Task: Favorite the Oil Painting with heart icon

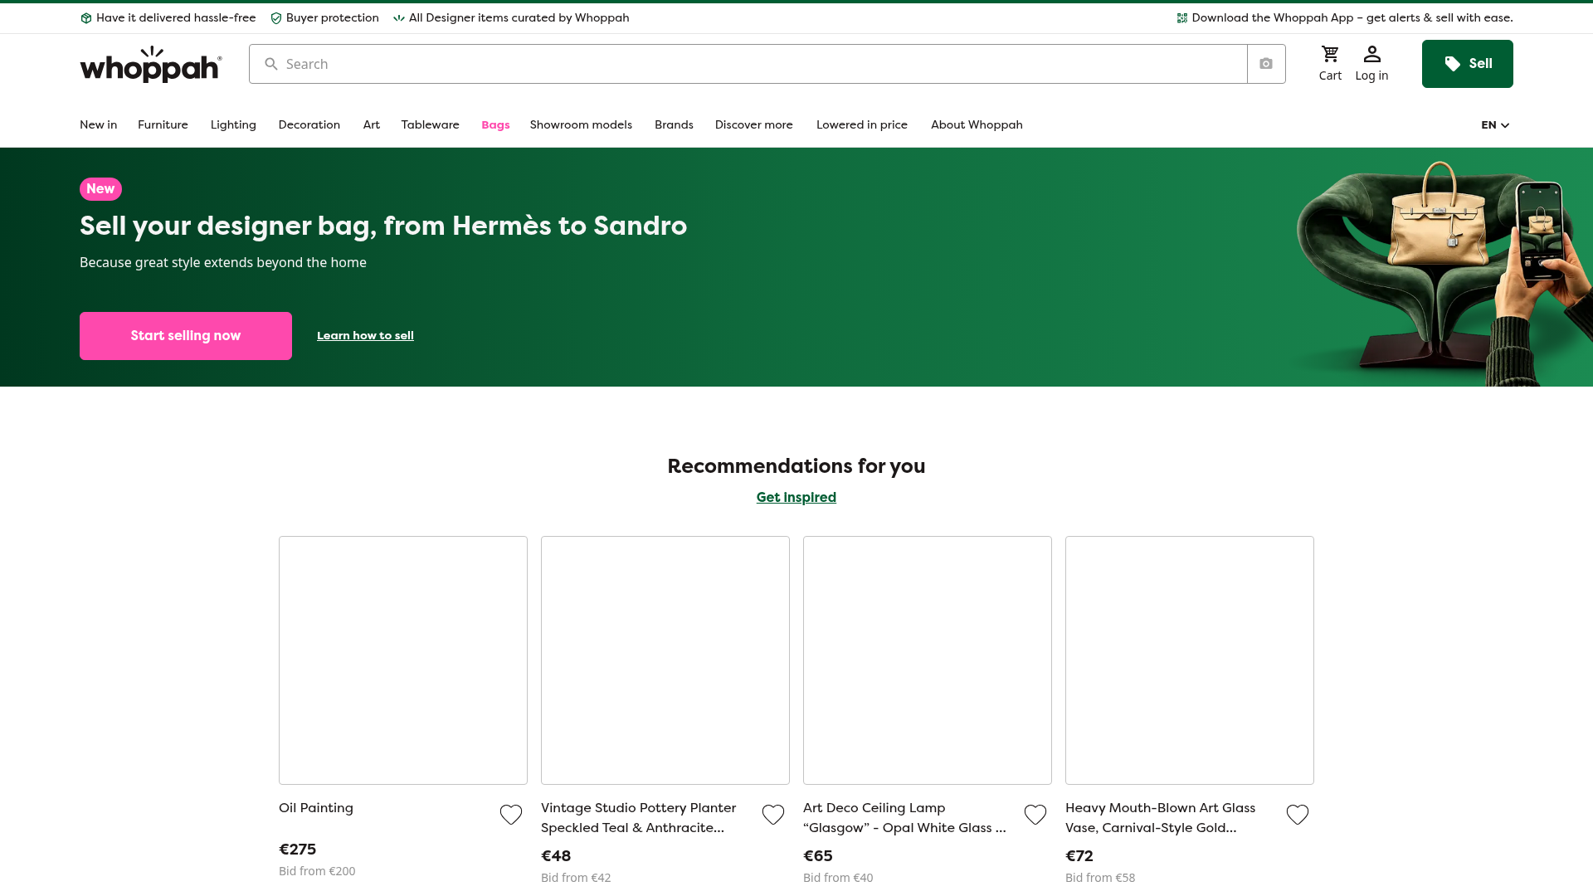Action: pyautogui.click(x=511, y=815)
